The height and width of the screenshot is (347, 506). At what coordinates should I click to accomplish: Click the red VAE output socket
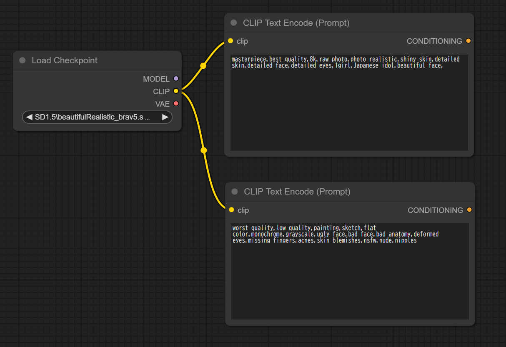pos(176,104)
